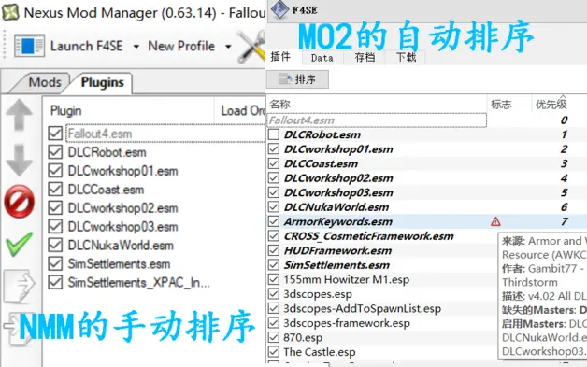
Task: Select Fallout4.esm name in NMM list
Action: (100, 134)
